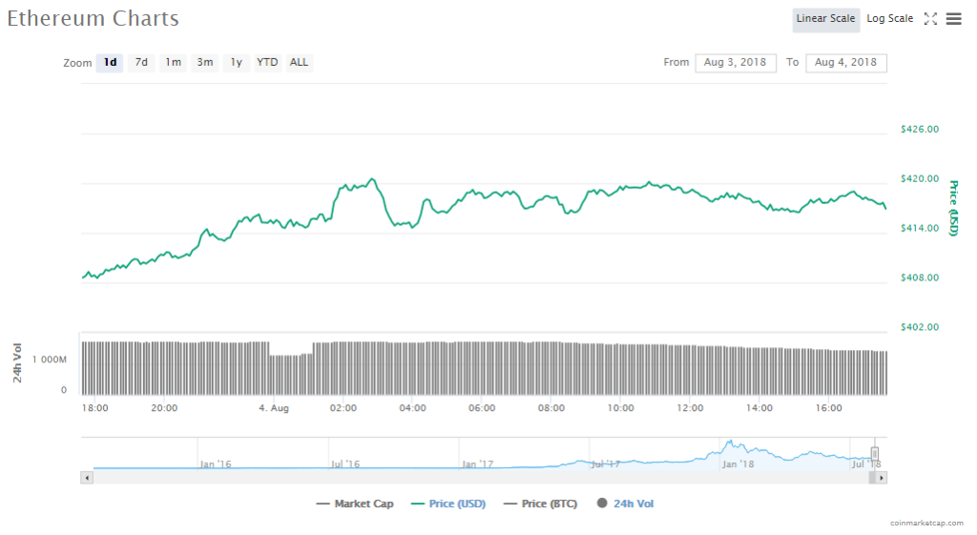The width and height of the screenshot is (977, 535).
Task: Click the To date field
Action: point(845,63)
